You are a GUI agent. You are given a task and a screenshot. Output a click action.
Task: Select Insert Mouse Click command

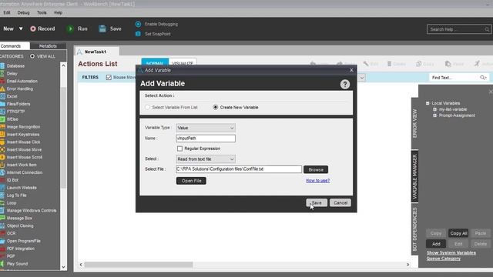pyautogui.click(x=23, y=142)
